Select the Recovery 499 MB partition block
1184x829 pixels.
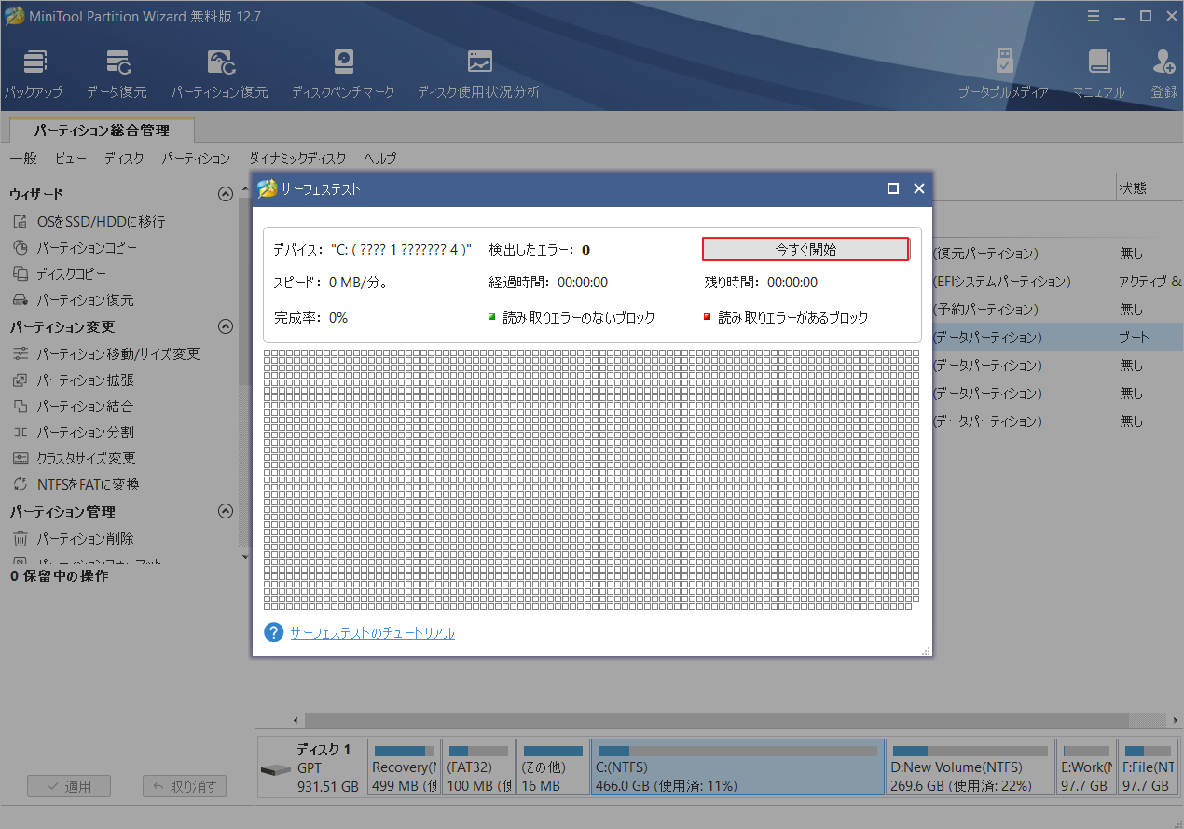[x=405, y=767]
